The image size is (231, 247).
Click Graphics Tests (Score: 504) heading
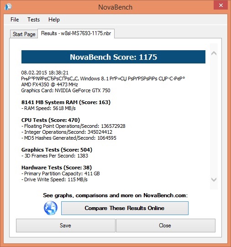(x=57, y=150)
